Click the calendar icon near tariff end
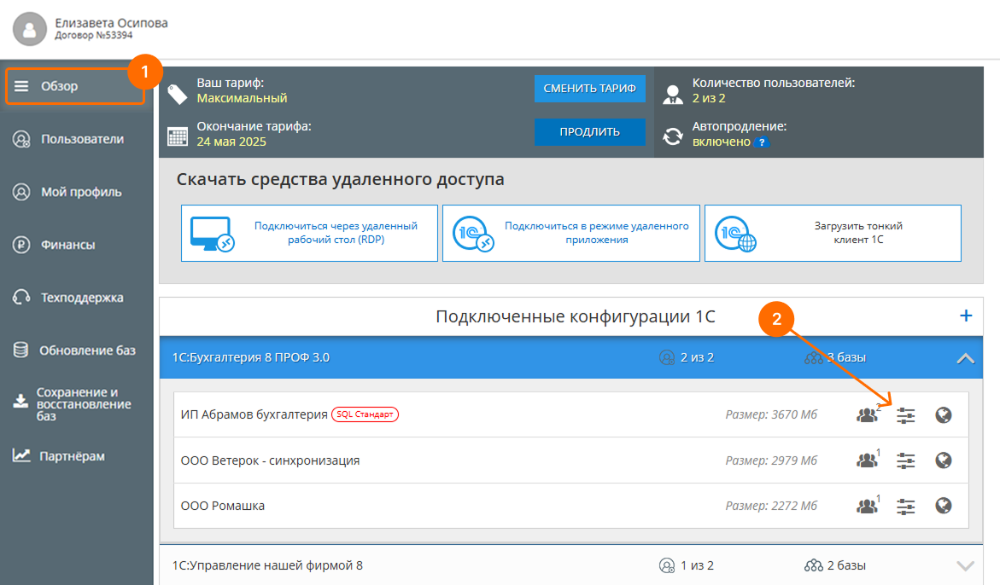Viewport: 1000px width, 585px height. (x=178, y=136)
